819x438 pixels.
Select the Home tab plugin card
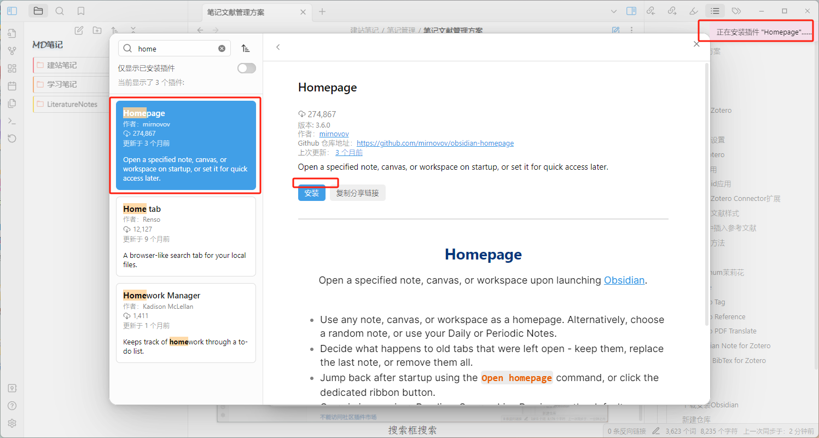[x=186, y=237]
